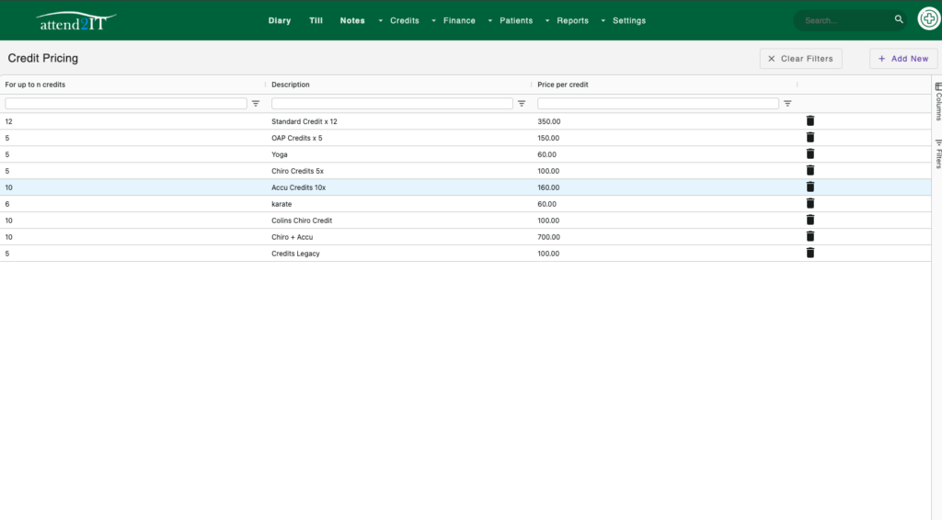942x520 pixels.
Task: Click the attend2IT logo
Action: (x=75, y=21)
